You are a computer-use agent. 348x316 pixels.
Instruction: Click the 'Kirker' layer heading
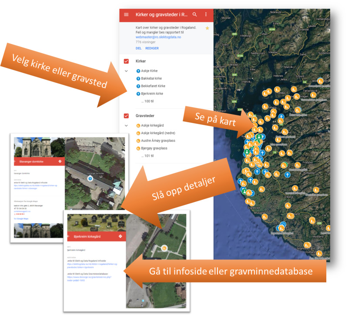coord(141,61)
